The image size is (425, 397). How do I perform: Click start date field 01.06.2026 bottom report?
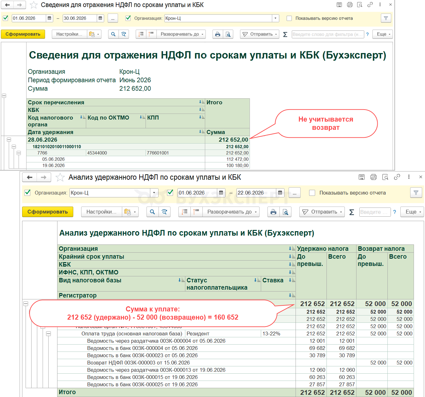coord(197,193)
